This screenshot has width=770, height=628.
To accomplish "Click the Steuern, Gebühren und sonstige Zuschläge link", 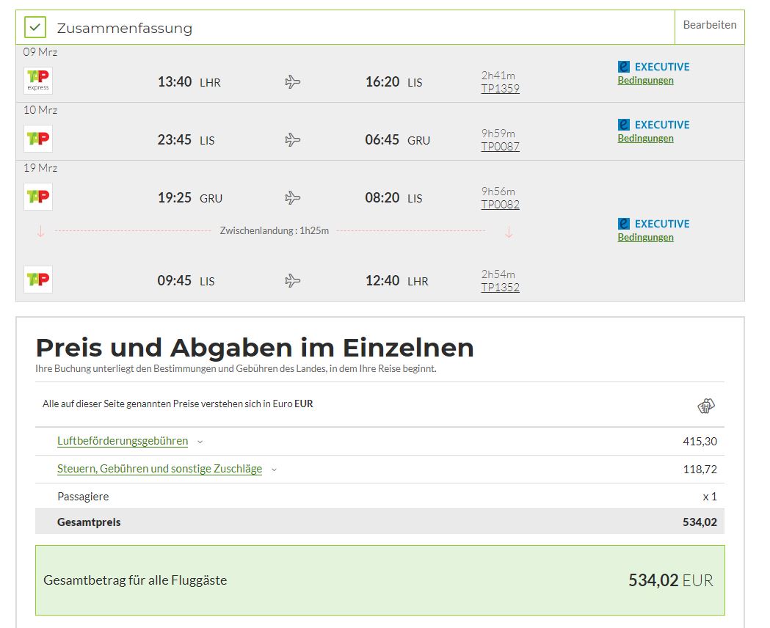I will click(x=159, y=469).
